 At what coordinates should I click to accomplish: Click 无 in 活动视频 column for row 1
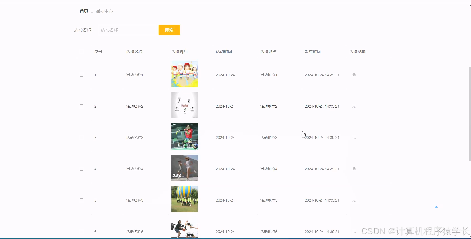[x=354, y=75]
